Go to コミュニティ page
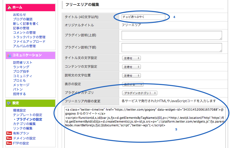 tap(22, 76)
